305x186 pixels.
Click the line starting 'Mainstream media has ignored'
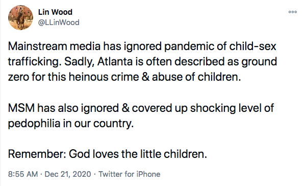coord(142,47)
